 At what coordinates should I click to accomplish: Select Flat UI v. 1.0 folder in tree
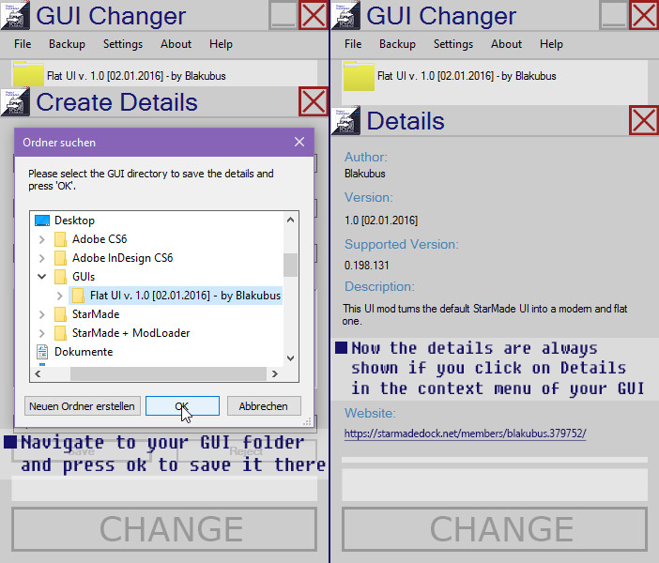click(x=185, y=296)
